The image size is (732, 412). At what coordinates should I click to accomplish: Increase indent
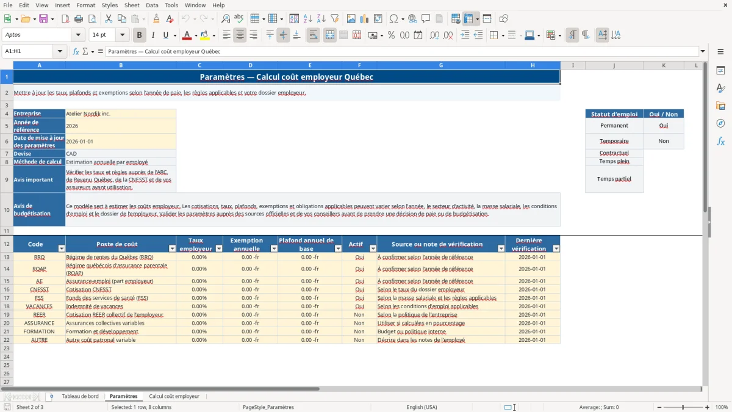pyautogui.click(x=465, y=35)
